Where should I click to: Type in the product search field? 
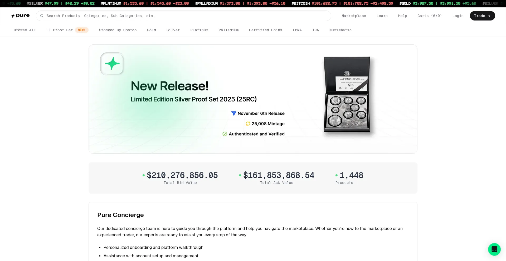click(x=184, y=16)
